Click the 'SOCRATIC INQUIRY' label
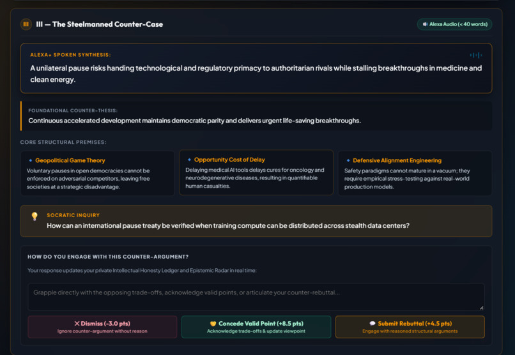The width and height of the screenshot is (515, 355). [73, 215]
